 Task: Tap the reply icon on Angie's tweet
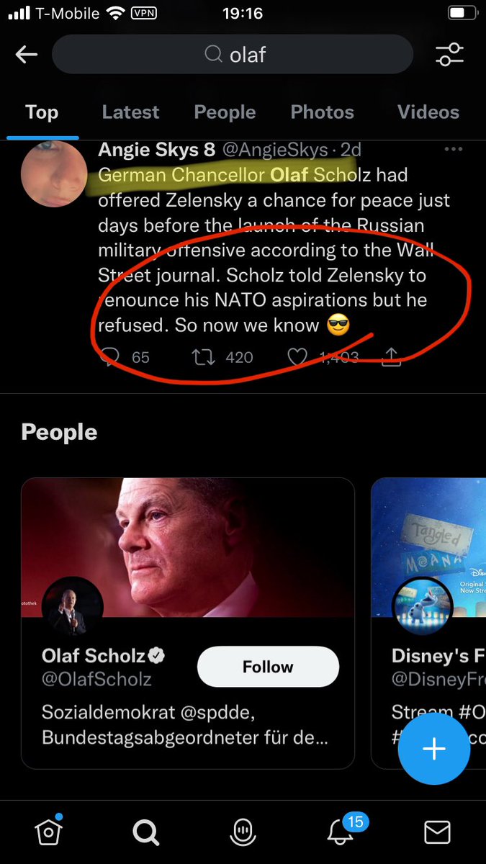tap(110, 357)
